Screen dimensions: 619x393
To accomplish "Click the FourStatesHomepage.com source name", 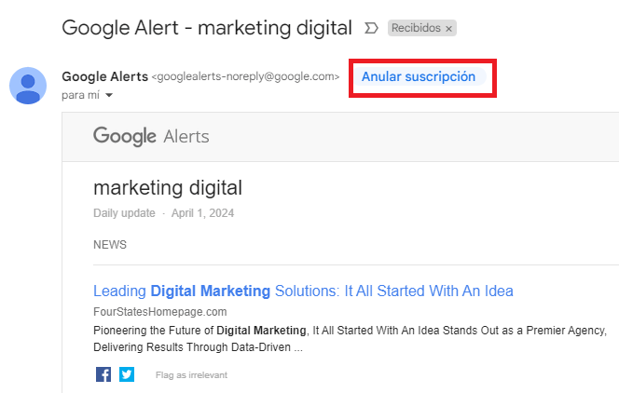I will pyautogui.click(x=159, y=312).
